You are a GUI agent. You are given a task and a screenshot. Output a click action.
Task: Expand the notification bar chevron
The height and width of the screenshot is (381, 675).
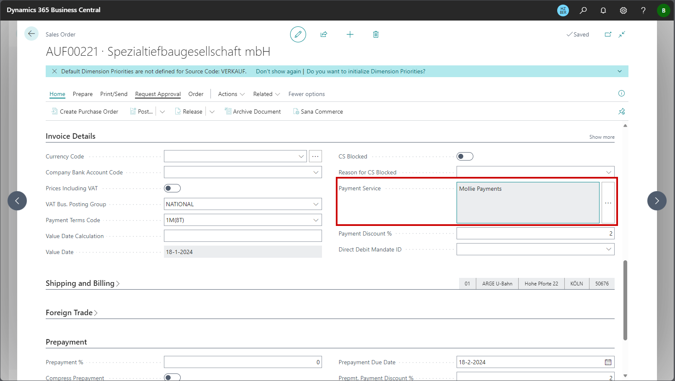click(x=620, y=71)
